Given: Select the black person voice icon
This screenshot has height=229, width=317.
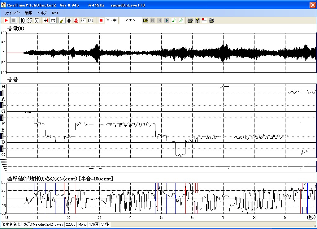Looking at the screenshot, I should [69, 20].
